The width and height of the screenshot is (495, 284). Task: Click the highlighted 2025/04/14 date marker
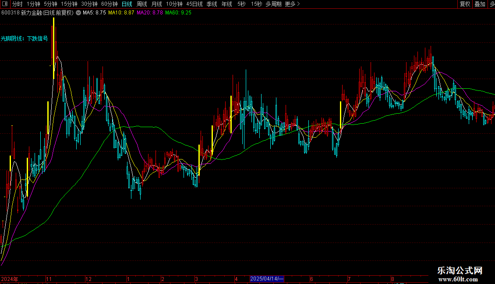267,279
